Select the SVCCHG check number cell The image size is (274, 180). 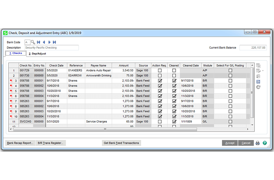pyautogui.click(x=26, y=121)
